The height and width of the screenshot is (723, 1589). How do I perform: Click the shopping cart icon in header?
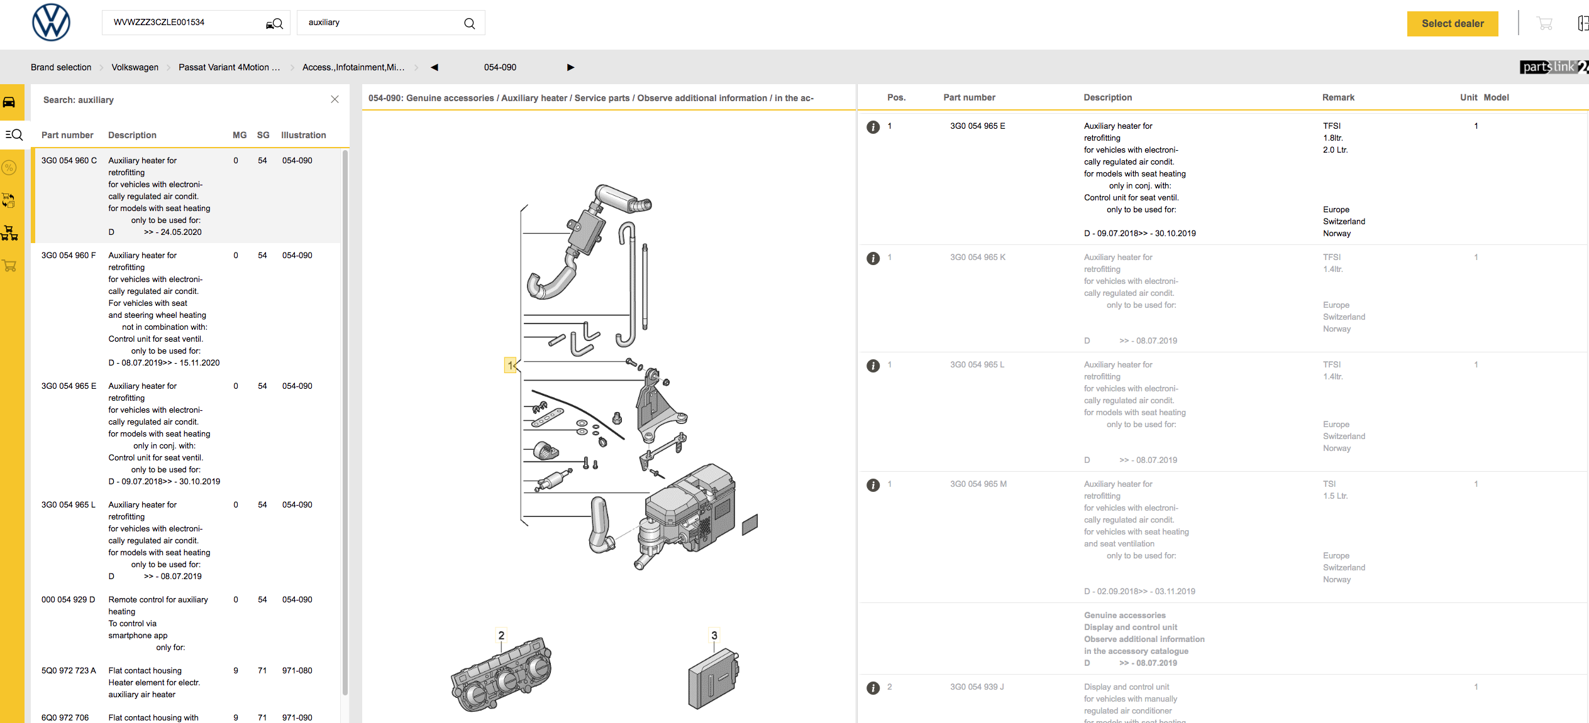coord(1544,23)
